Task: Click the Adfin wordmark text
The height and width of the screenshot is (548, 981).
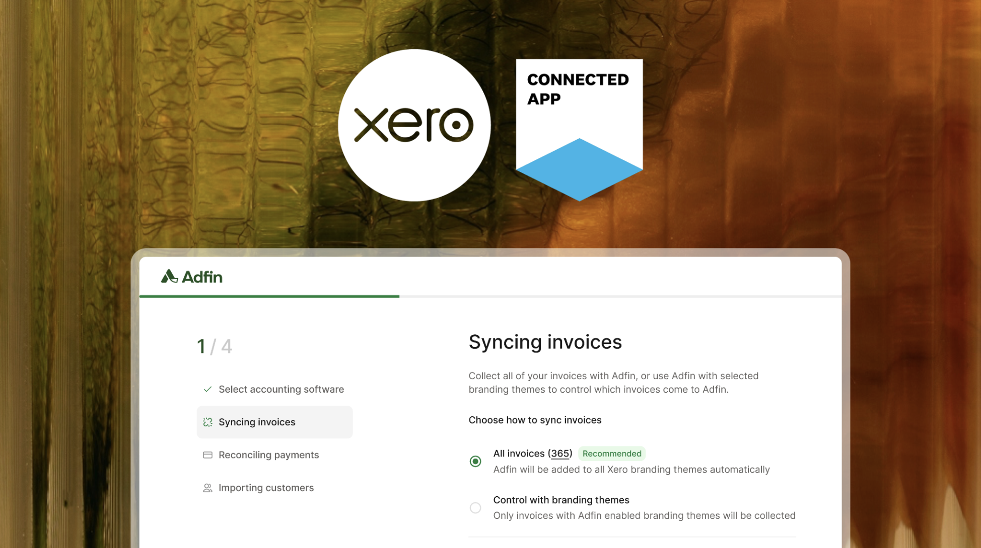Action: pos(202,277)
